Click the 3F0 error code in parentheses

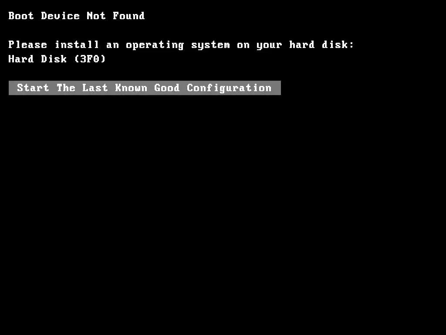(90, 59)
